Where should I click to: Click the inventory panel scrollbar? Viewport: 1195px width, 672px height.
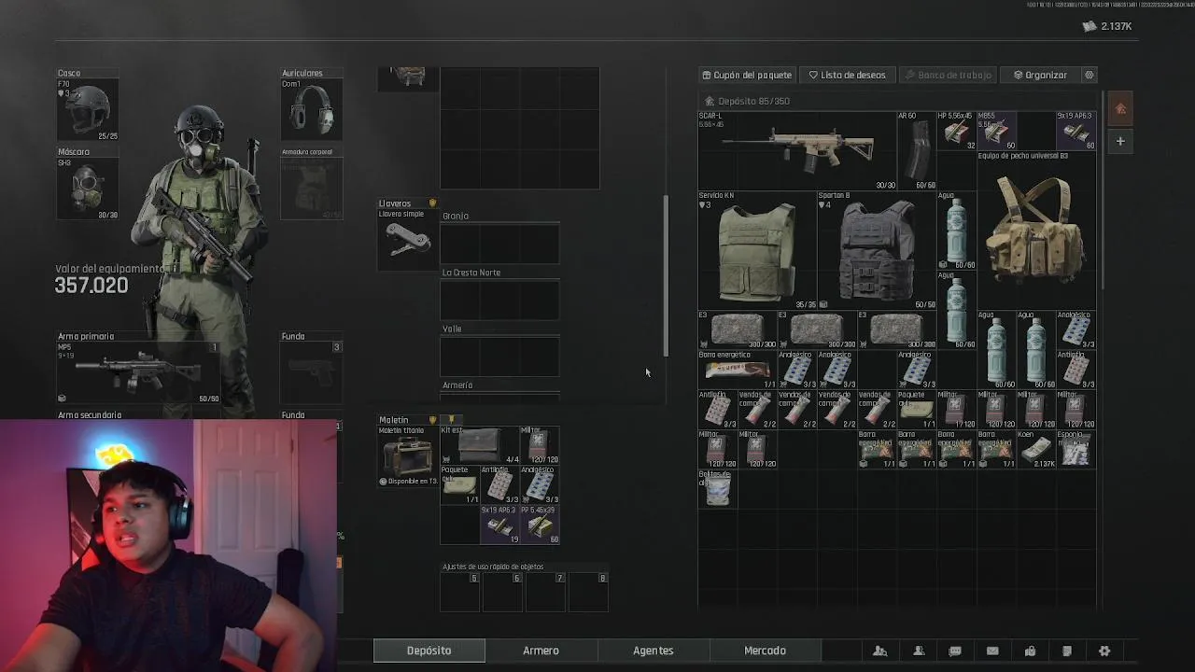click(x=666, y=275)
